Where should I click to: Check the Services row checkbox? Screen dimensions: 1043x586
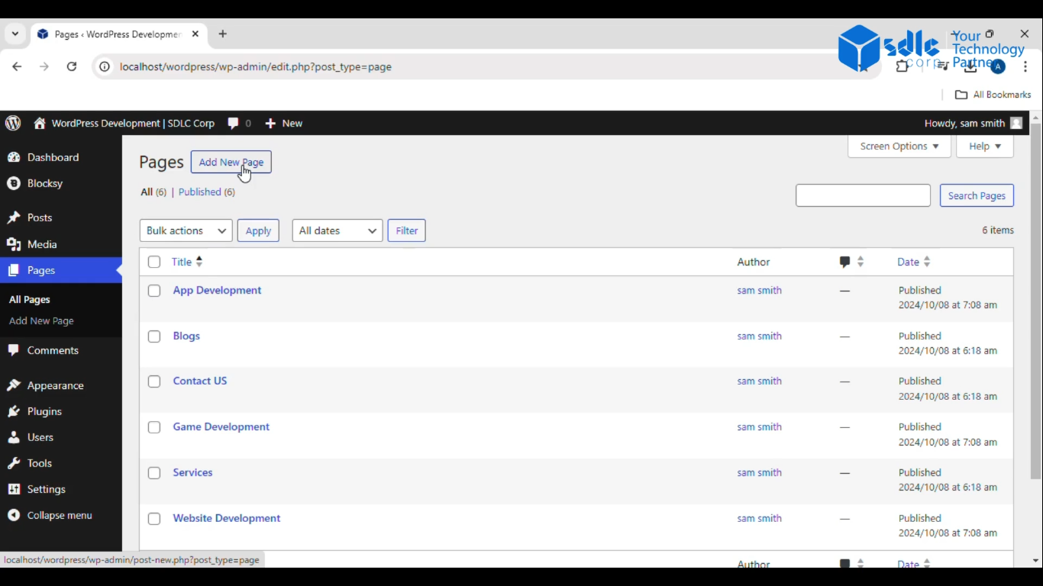(154, 473)
